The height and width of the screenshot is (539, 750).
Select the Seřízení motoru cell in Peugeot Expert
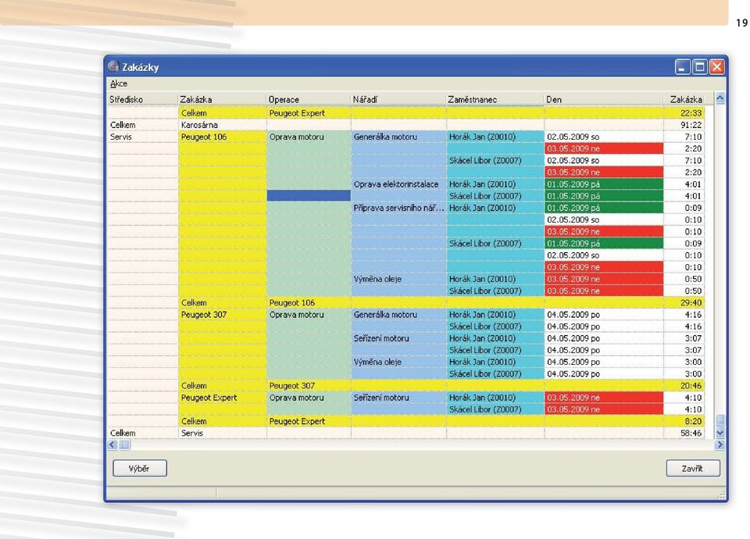click(x=398, y=398)
